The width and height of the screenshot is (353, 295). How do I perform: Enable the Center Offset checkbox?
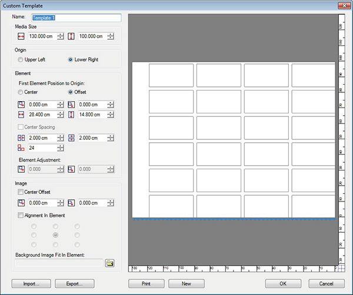pos(22,192)
